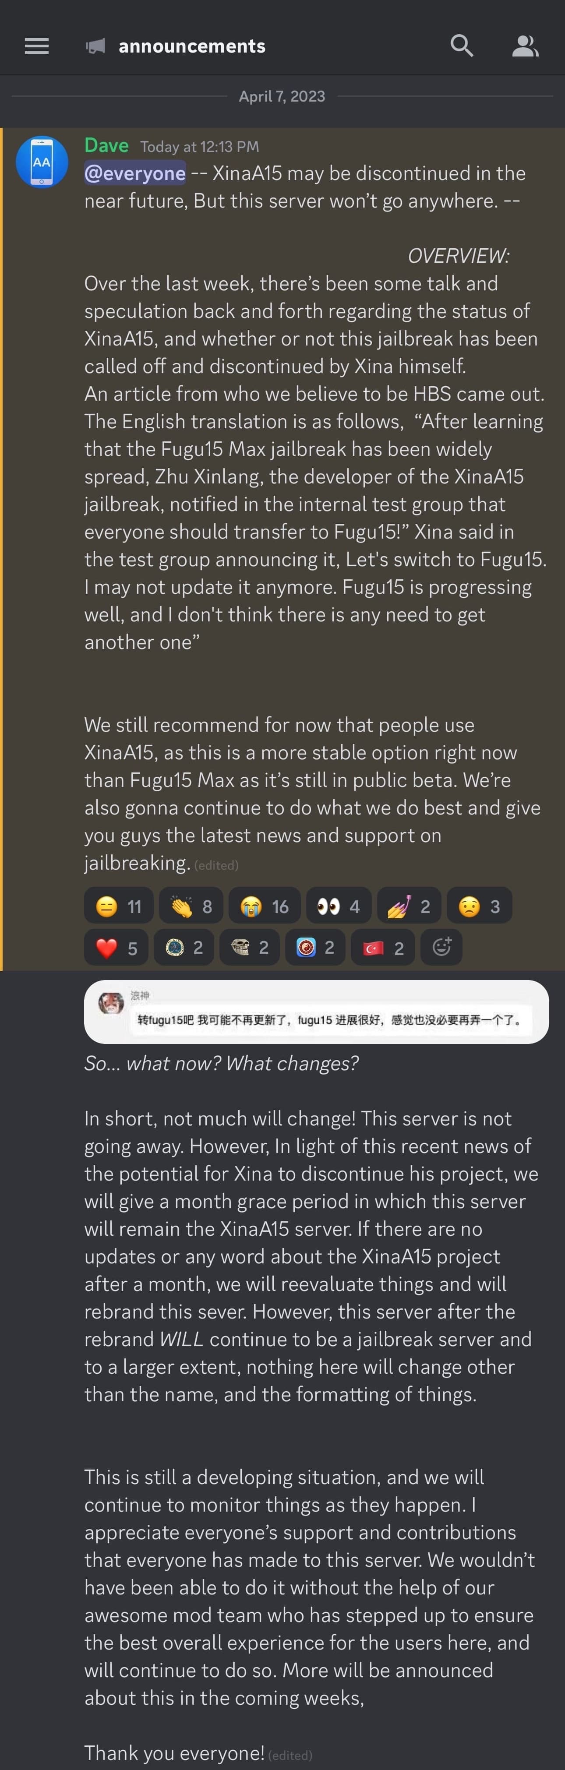Click the megaphone announcements channel icon
This screenshot has height=1770, width=565.
(95, 46)
